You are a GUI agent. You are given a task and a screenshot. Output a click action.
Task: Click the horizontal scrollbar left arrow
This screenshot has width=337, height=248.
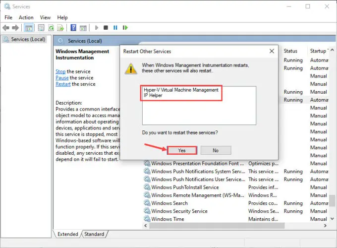(x=146, y=226)
